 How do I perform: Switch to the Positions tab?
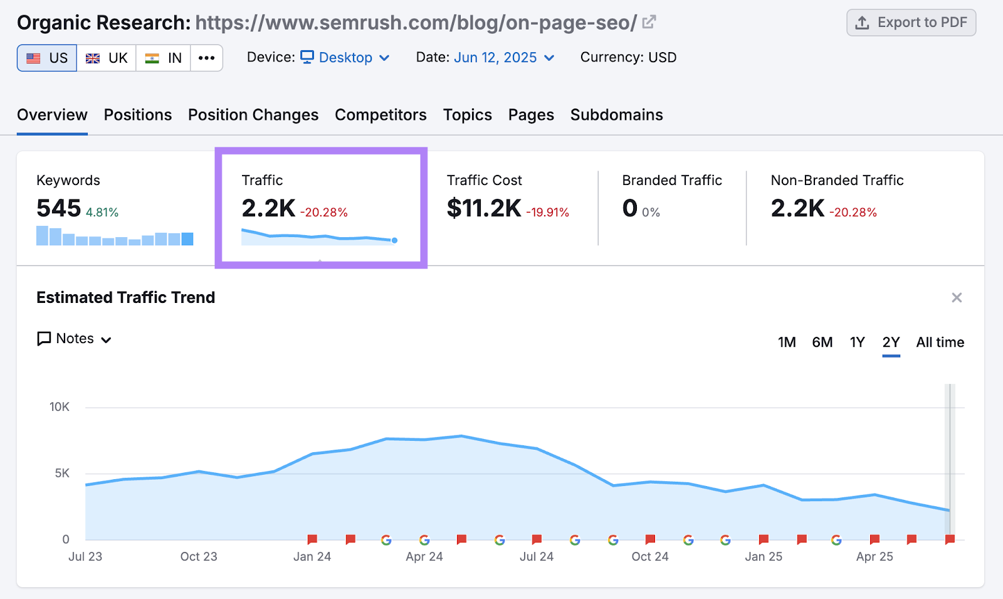pyautogui.click(x=138, y=115)
